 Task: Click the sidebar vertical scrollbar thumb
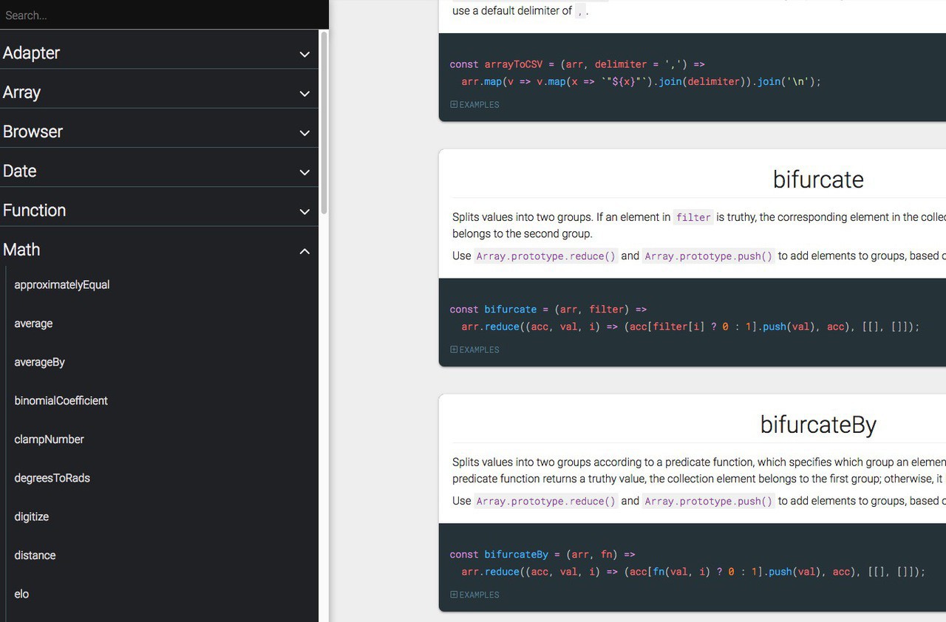324,122
